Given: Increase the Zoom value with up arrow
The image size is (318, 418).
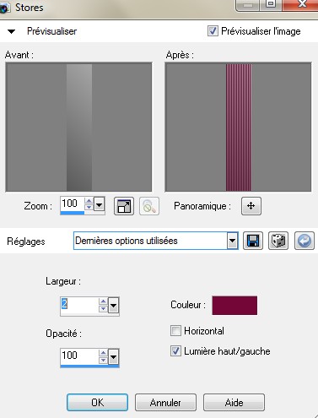Looking at the screenshot, I should (x=89, y=201).
